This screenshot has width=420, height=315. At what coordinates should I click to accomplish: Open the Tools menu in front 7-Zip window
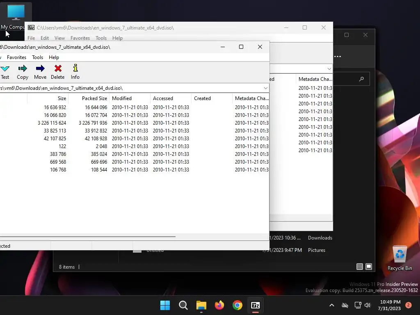point(37,57)
